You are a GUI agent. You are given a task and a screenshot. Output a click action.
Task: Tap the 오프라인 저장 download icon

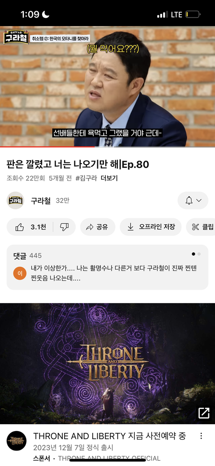point(130,227)
